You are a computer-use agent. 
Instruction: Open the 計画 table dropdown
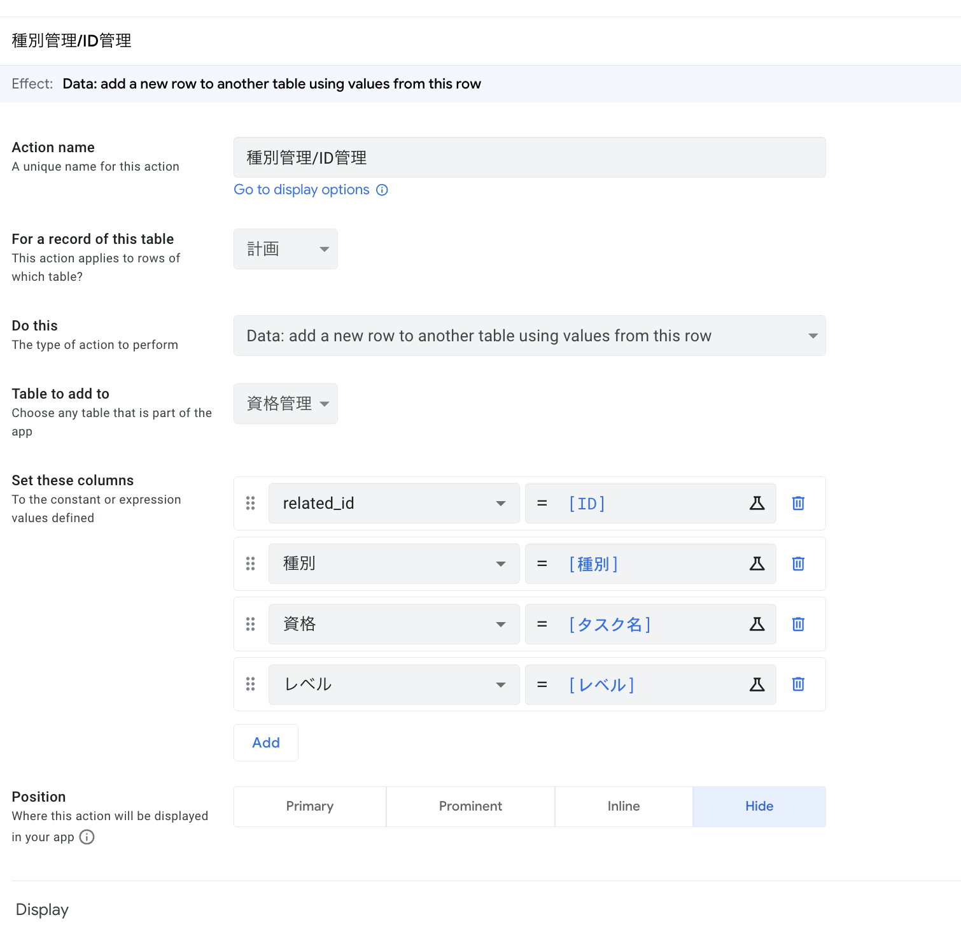[x=286, y=249]
